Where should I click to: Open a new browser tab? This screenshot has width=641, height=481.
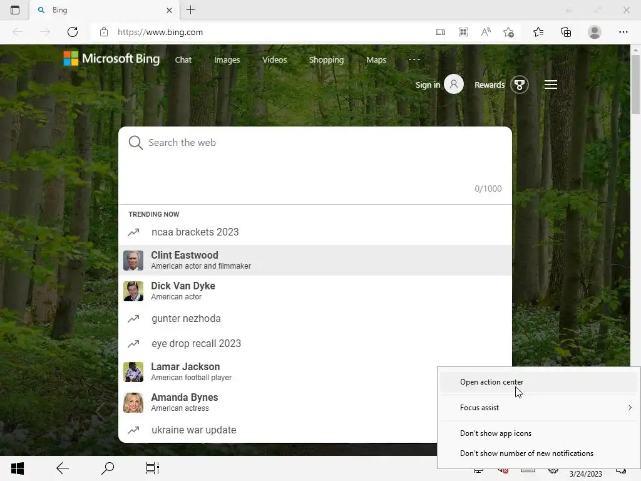tap(190, 10)
